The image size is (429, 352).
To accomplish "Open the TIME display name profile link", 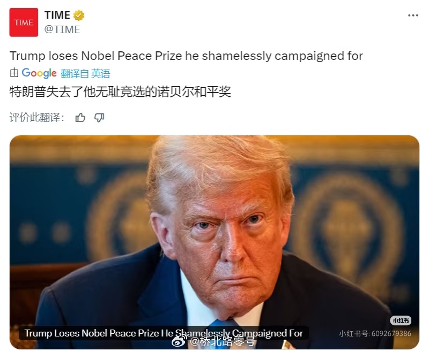I will click(57, 15).
